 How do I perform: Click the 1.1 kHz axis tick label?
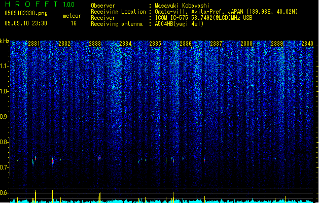(x=5, y=66)
